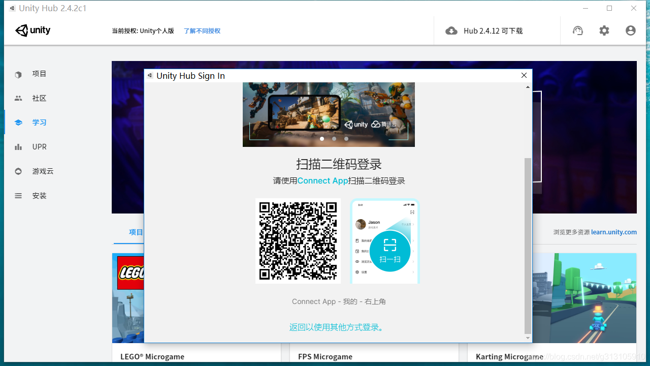Open the 游戏云 icon in the sidebar
Image resolution: width=650 pixels, height=366 pixels.
(18, 171)
